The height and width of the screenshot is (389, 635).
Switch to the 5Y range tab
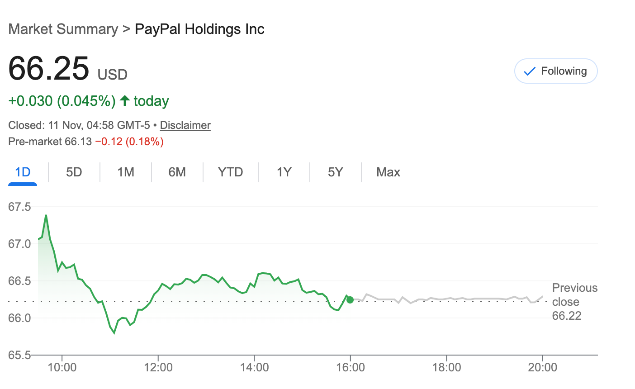pyautogui.click(x=335, y=172)
